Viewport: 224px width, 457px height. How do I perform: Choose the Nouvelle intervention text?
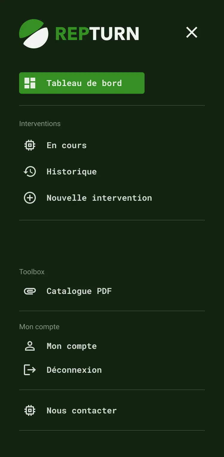pyautogui.click(x=99, y=198)
